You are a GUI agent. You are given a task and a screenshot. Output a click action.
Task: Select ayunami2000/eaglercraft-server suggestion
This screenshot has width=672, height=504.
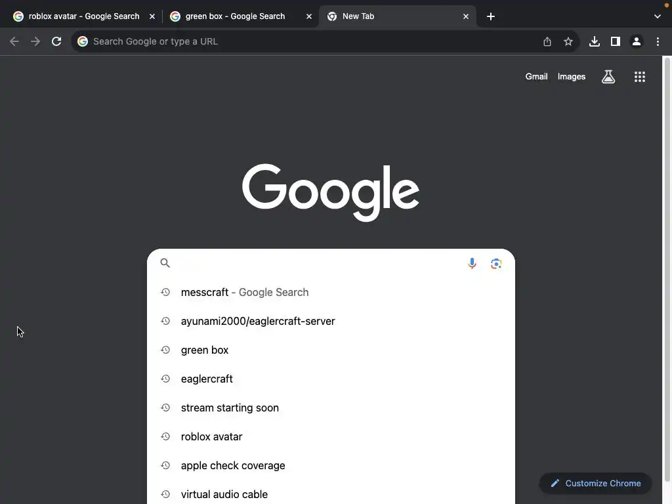point(331,321)
